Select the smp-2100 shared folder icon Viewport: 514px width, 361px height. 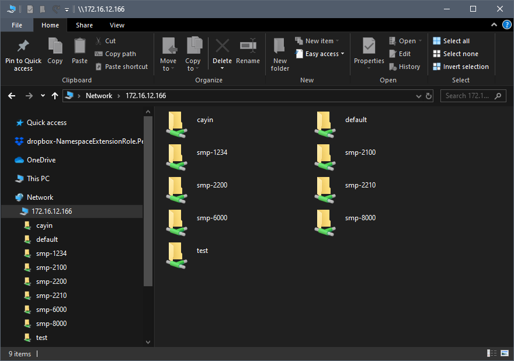[x=325, y=157]
